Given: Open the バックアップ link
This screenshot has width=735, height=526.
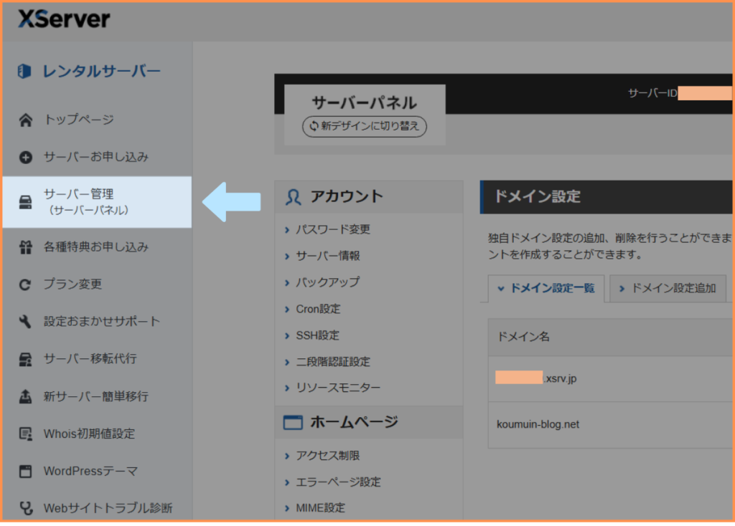Looking at the screenshot, I should [327, 282].
